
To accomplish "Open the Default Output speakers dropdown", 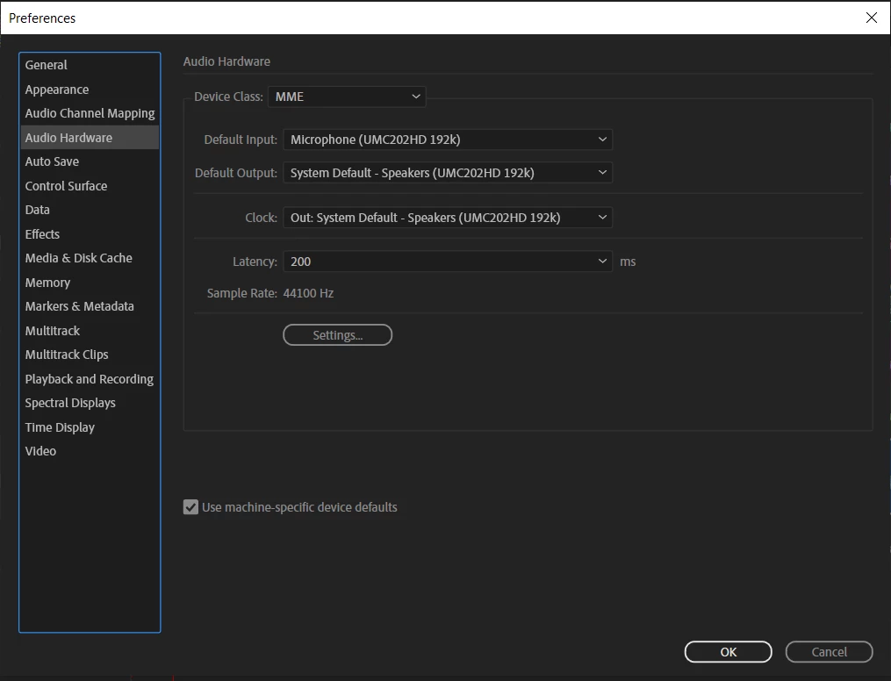I will pyautogui.click(x=448, y=173).
